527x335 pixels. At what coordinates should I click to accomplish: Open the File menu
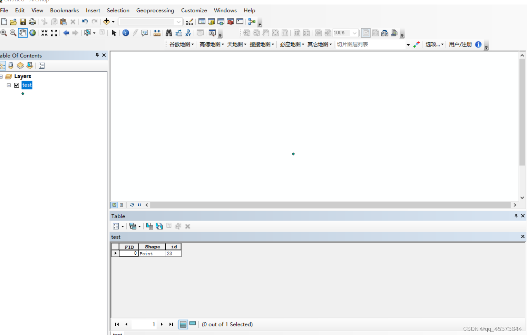click(x=4, y=10)
